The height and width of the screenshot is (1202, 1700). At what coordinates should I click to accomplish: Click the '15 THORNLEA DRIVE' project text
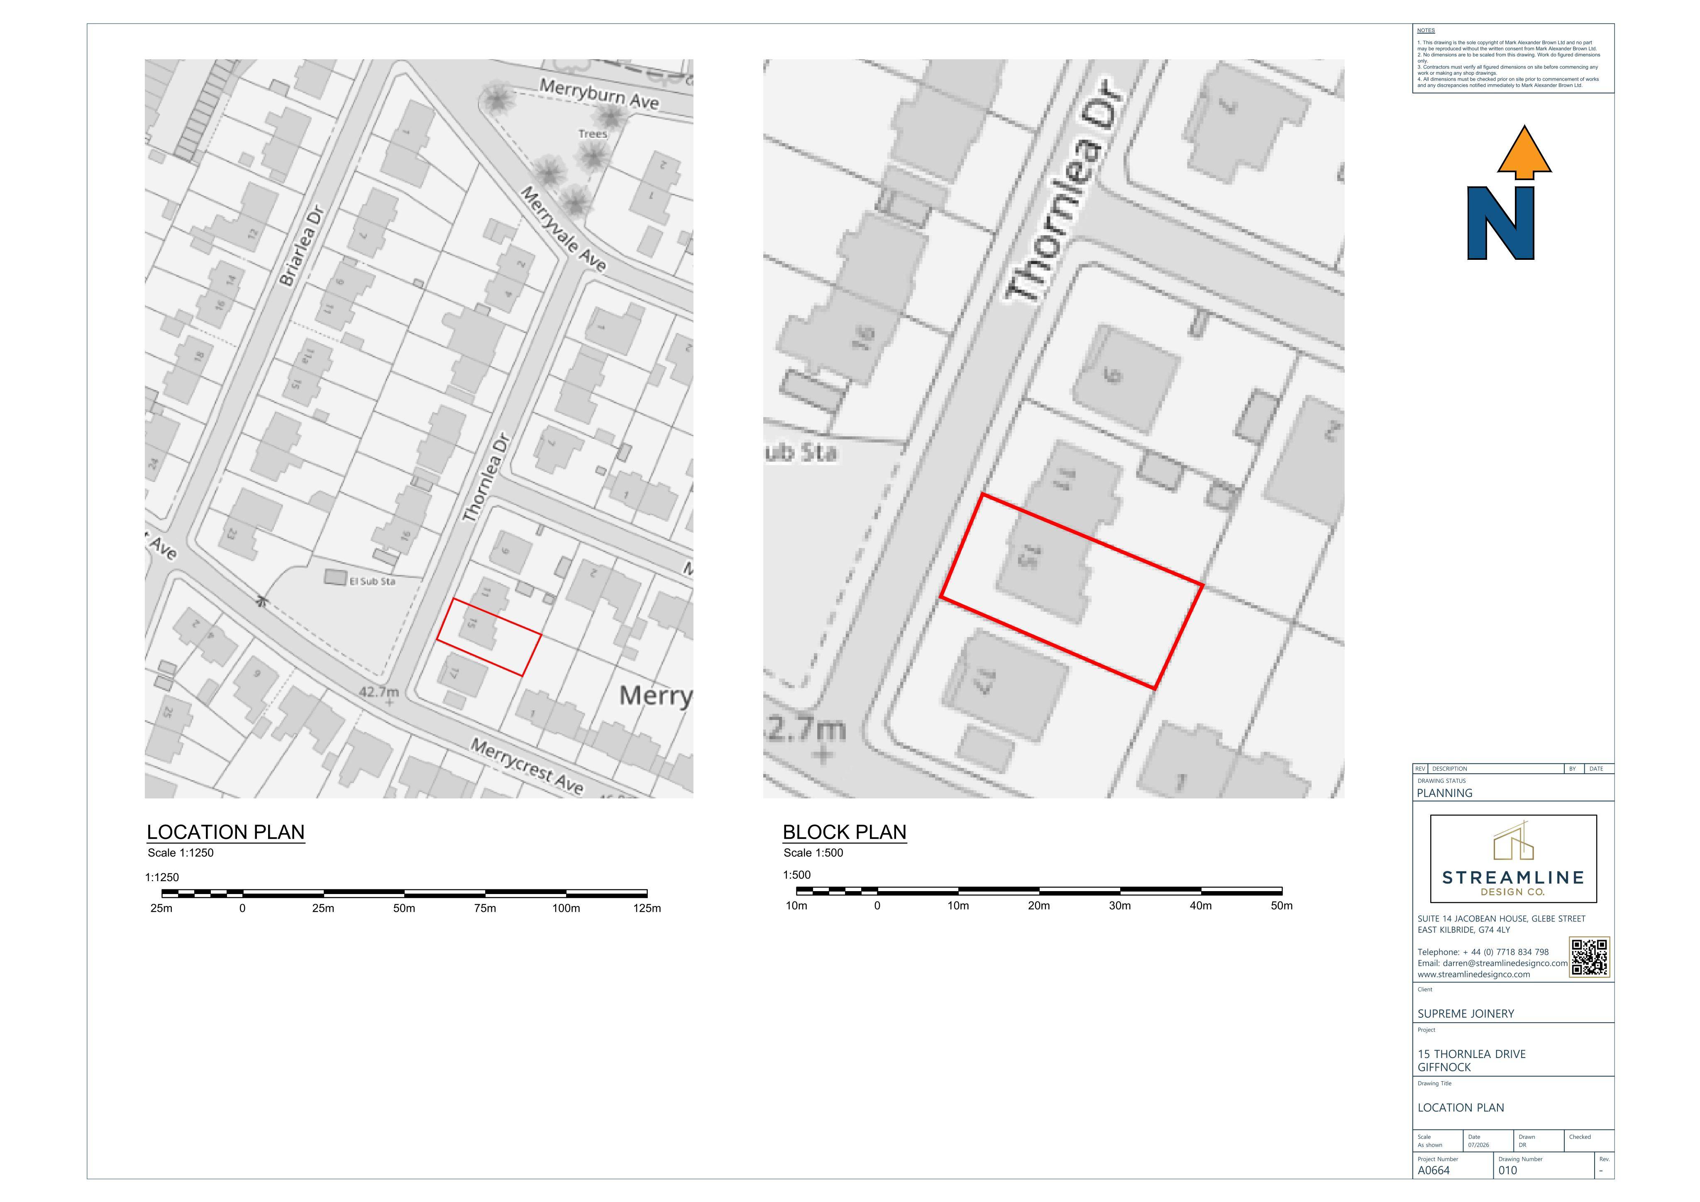pyautogui.click(x=1471, y=1054)
